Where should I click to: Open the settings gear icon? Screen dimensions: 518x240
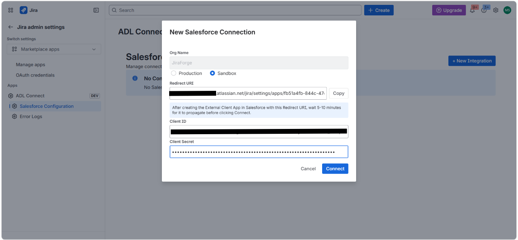[x=496, y=10]
